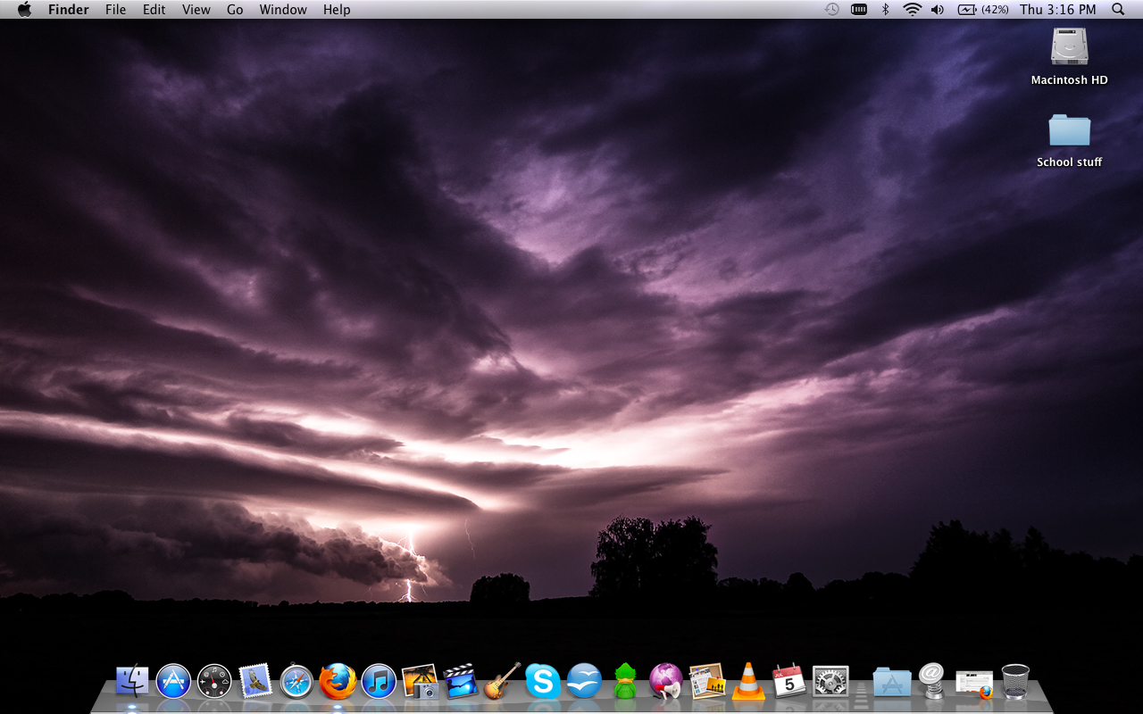Open iTunes from the Dock
Screen dimensions: 1143x714
tap(379, 682)
